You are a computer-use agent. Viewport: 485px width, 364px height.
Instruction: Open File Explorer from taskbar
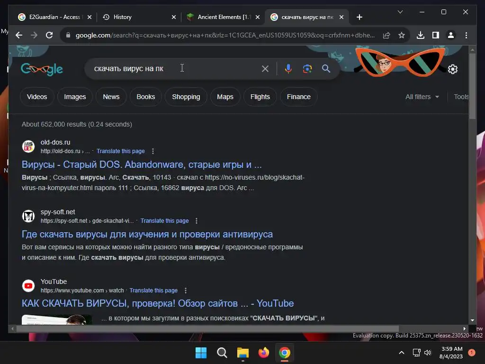point(243,353)
